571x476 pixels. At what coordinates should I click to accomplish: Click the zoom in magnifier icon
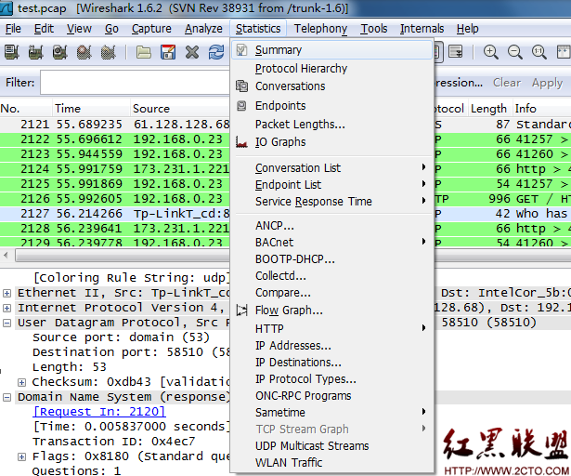[490, 52]
